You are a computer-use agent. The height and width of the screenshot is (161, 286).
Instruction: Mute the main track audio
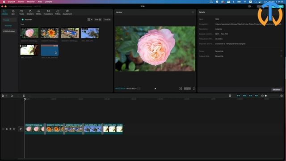(x=14, y=129)
